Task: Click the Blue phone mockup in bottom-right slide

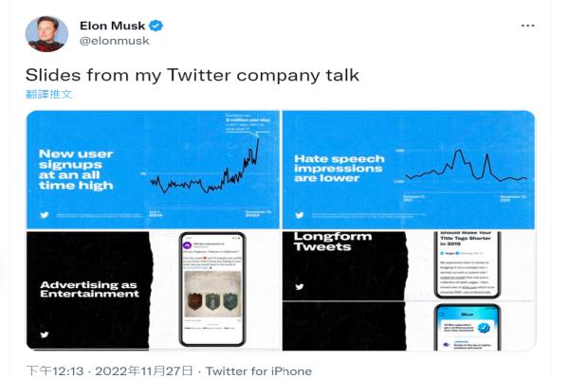Action: click(467, 328)
